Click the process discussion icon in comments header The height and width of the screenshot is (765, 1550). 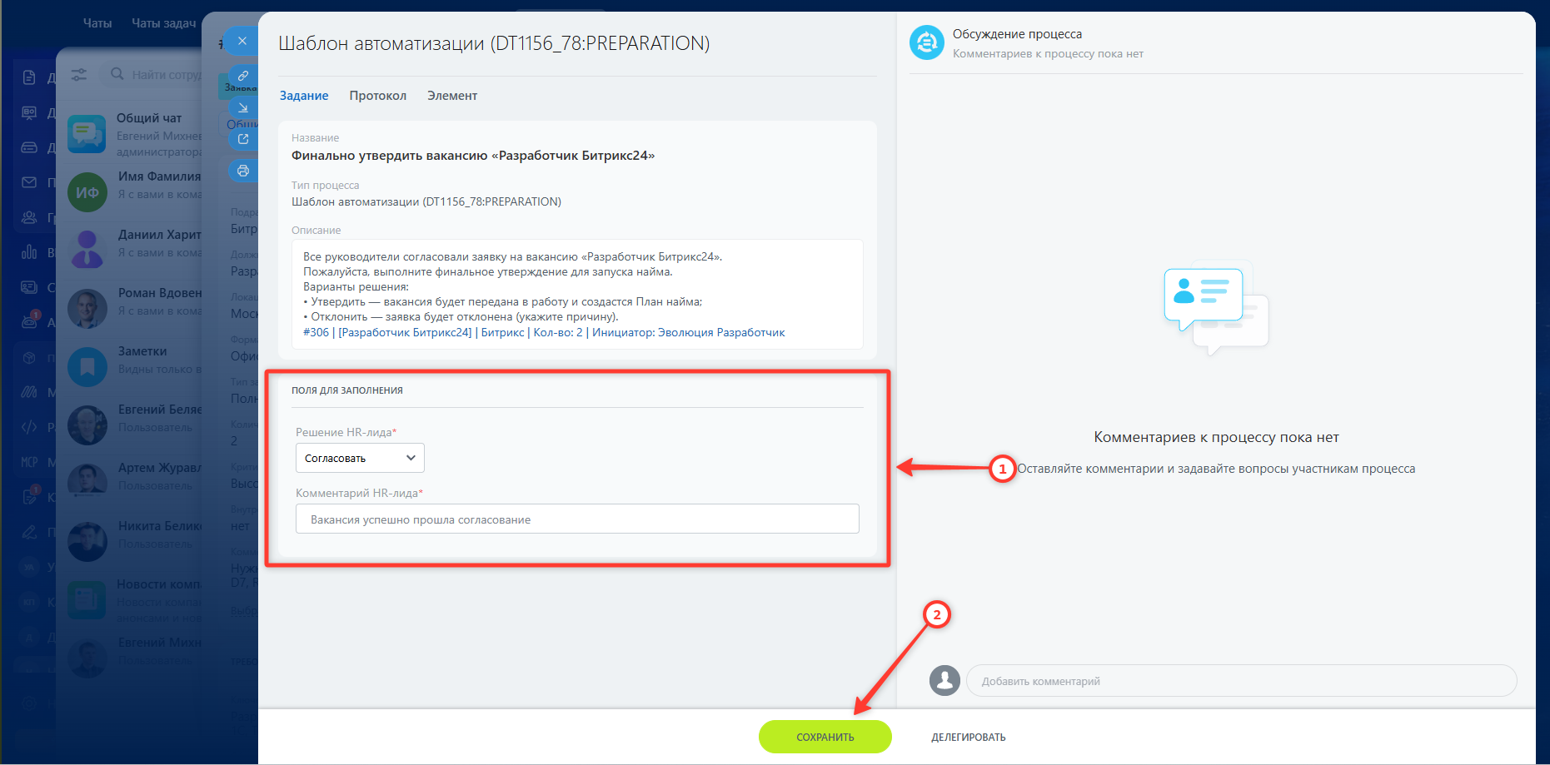[927, 42]
